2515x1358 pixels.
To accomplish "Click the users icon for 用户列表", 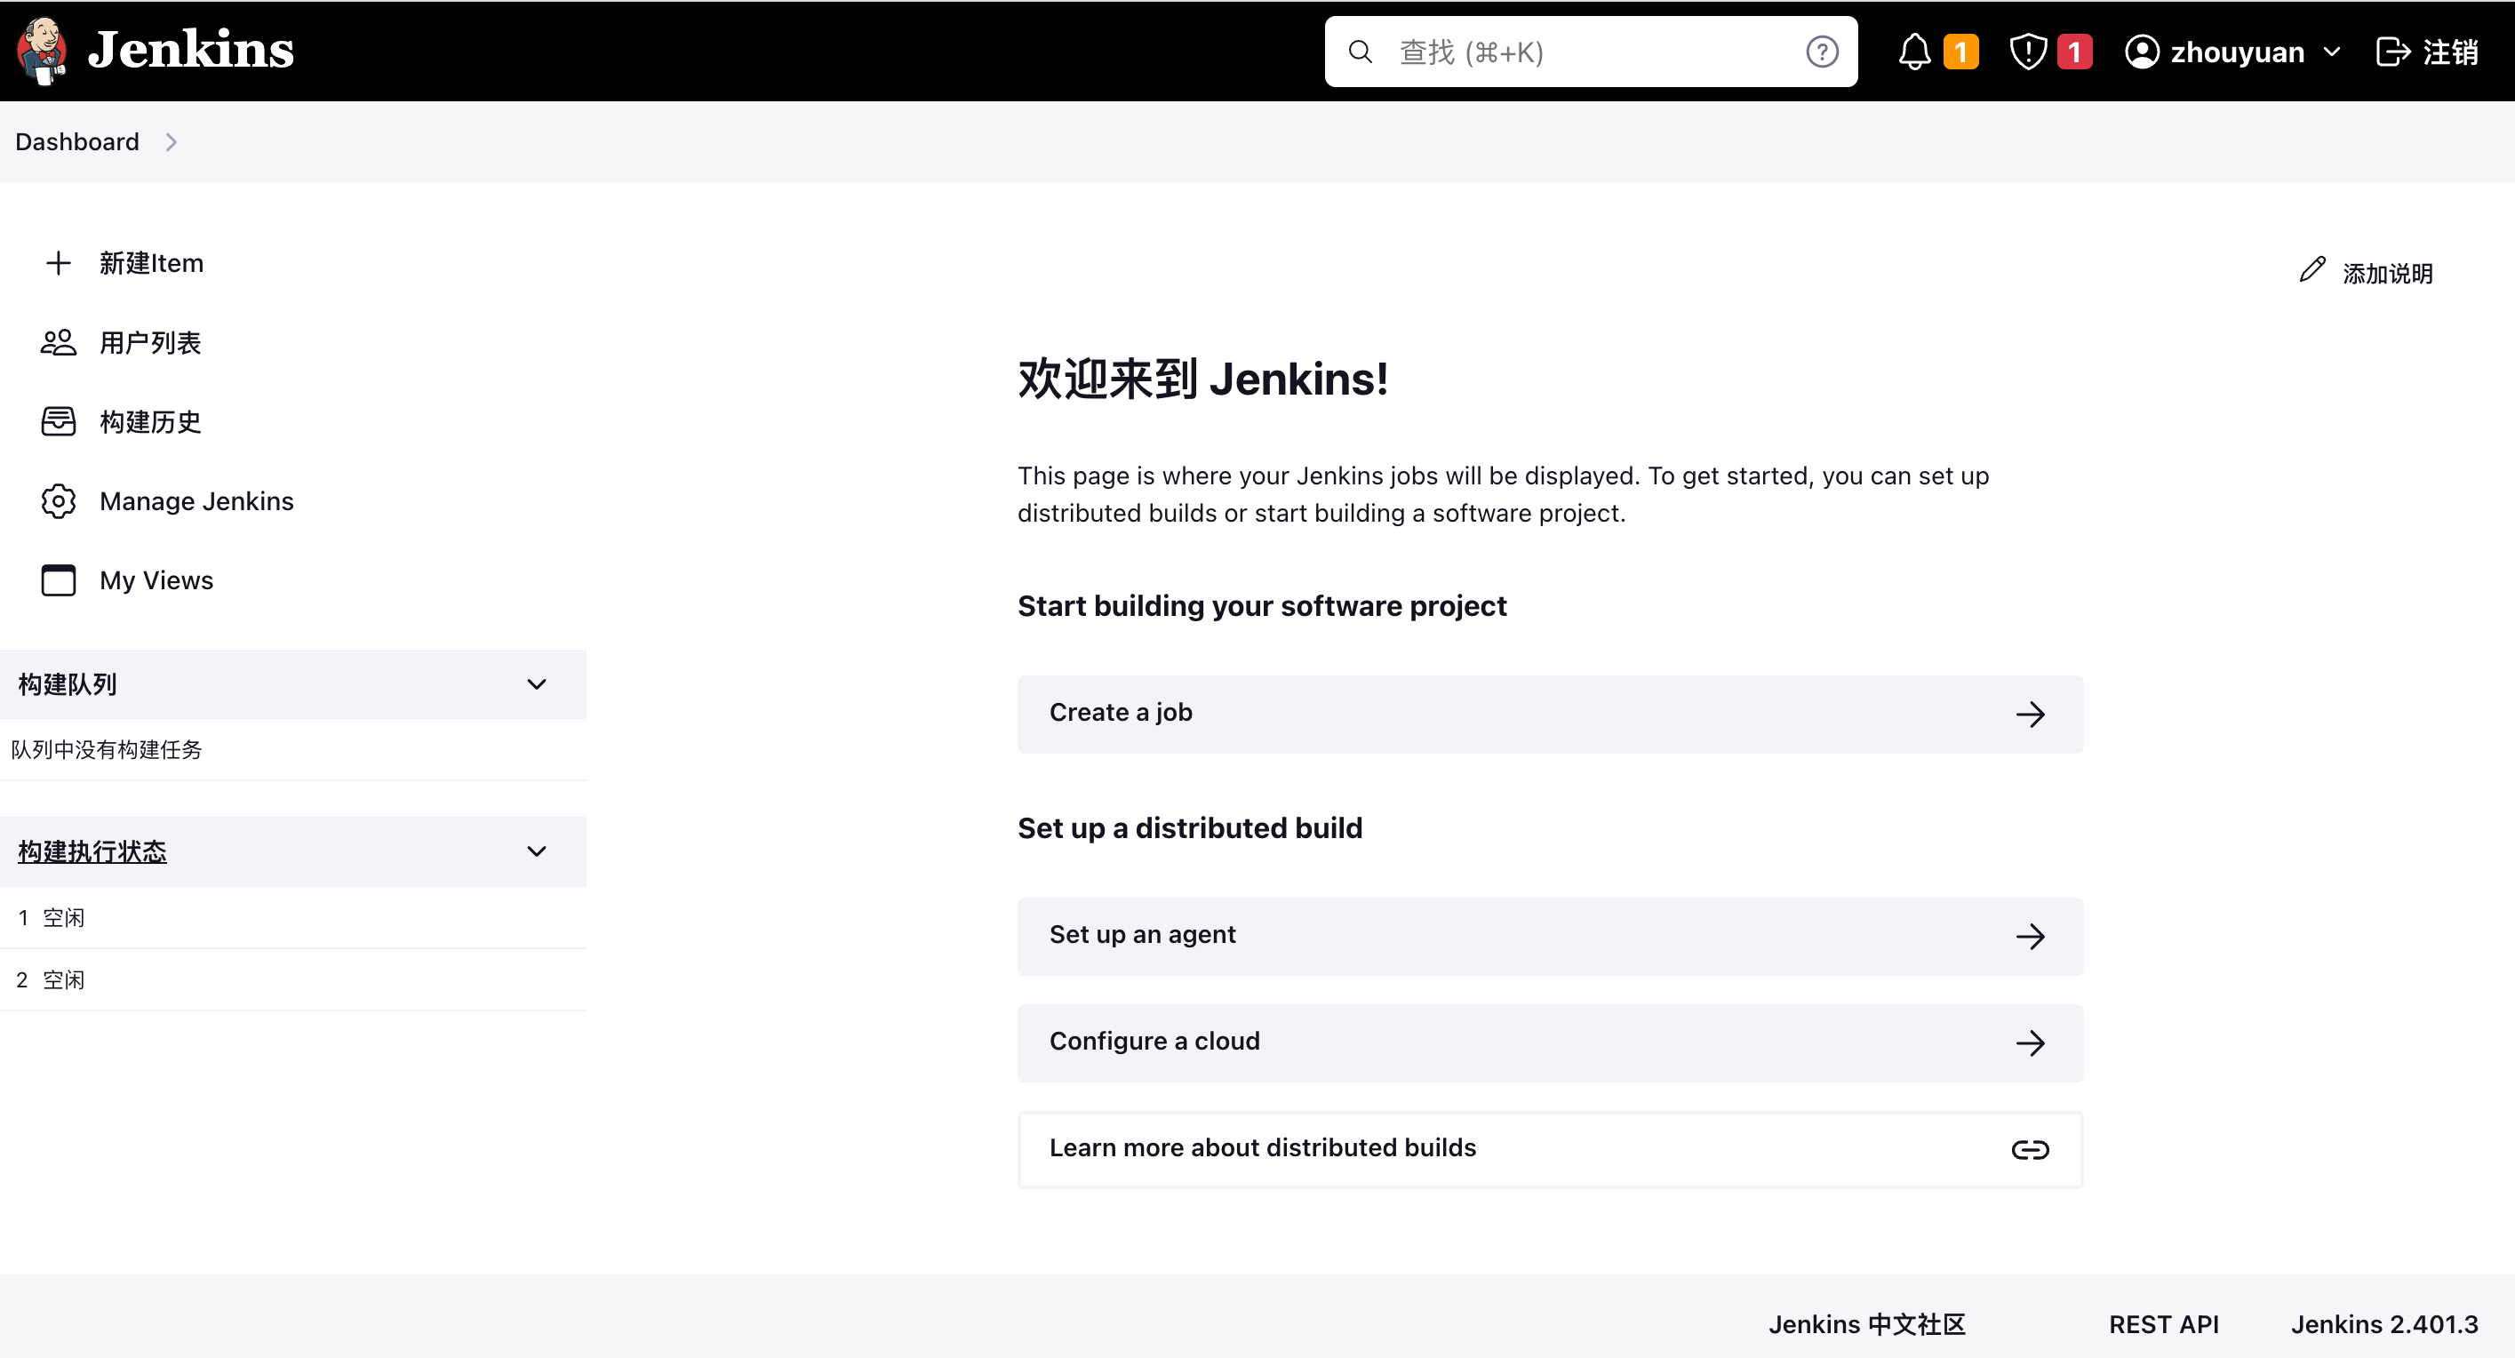I will pos(59,343).
